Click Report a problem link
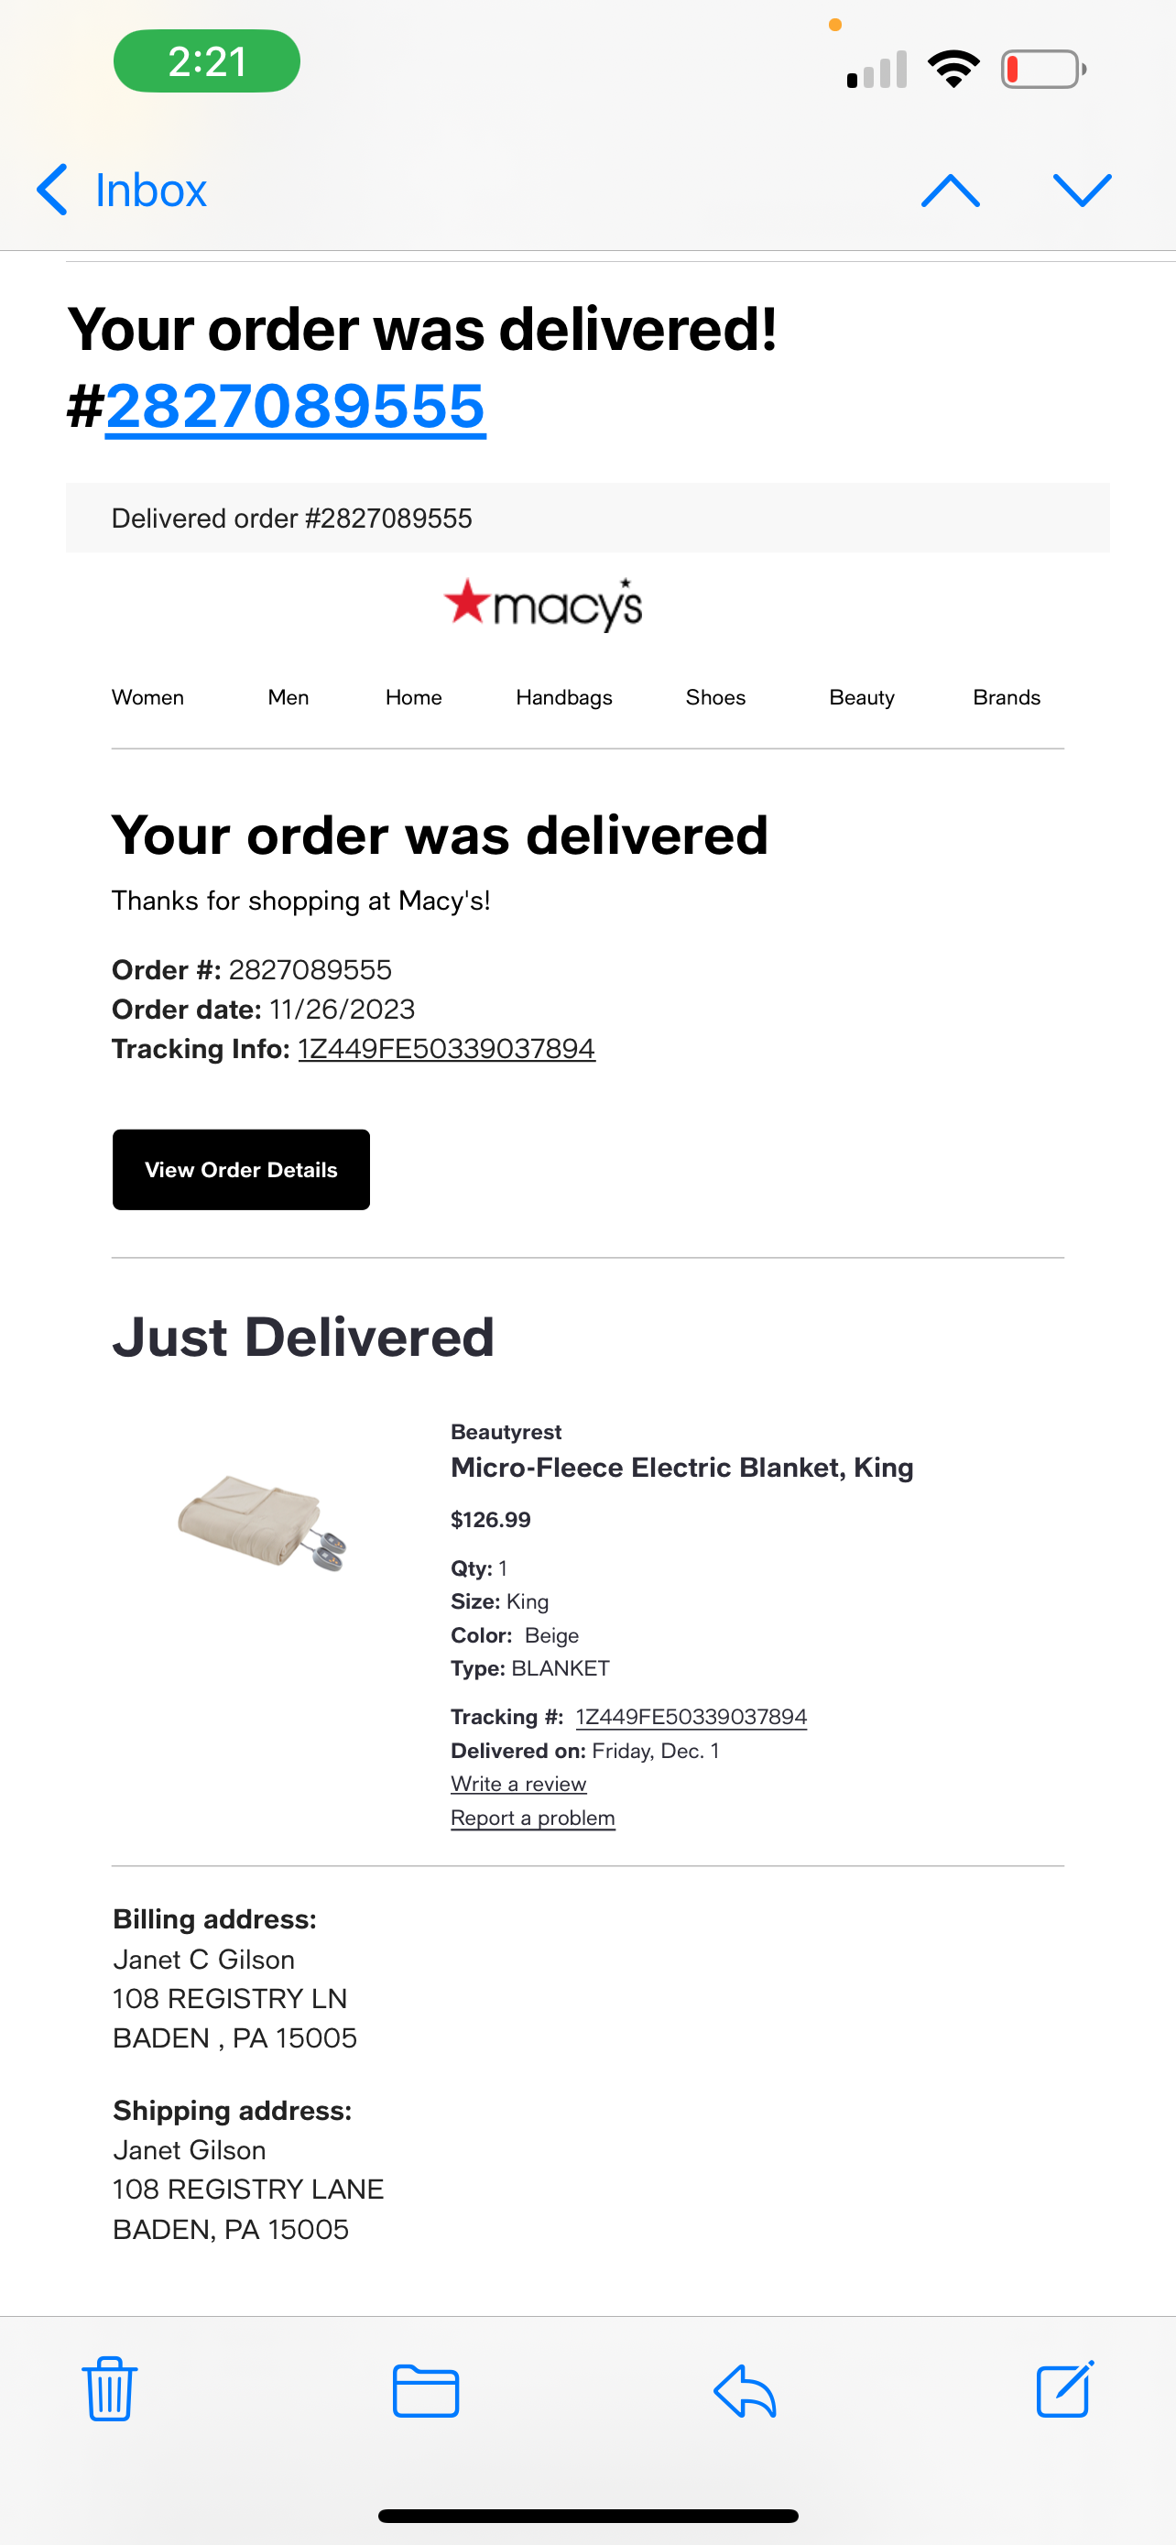1176x2545 pixels. coord(532,1818)
